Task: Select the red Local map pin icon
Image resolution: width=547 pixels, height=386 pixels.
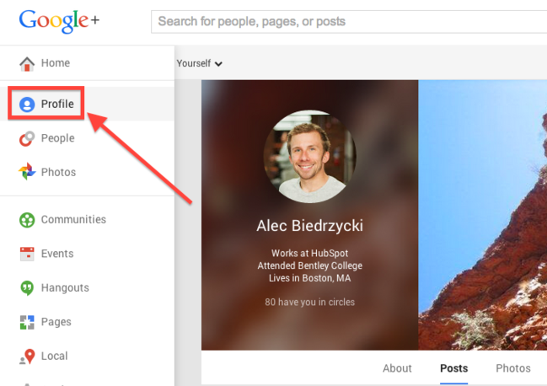Action: point(27,357)
